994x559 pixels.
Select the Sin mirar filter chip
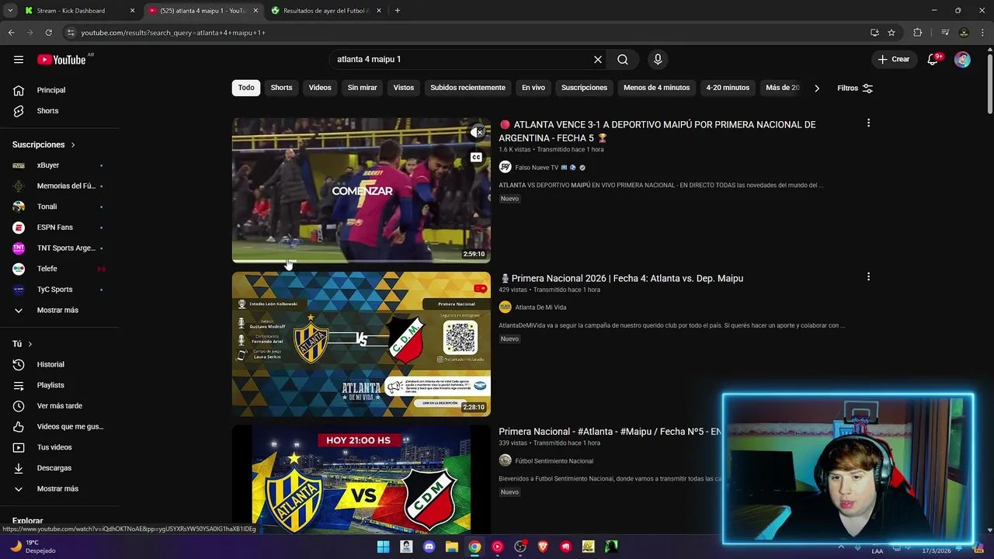(x=362, y=88)
